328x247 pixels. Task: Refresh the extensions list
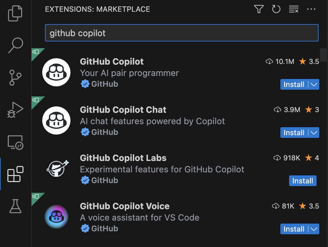276,9
